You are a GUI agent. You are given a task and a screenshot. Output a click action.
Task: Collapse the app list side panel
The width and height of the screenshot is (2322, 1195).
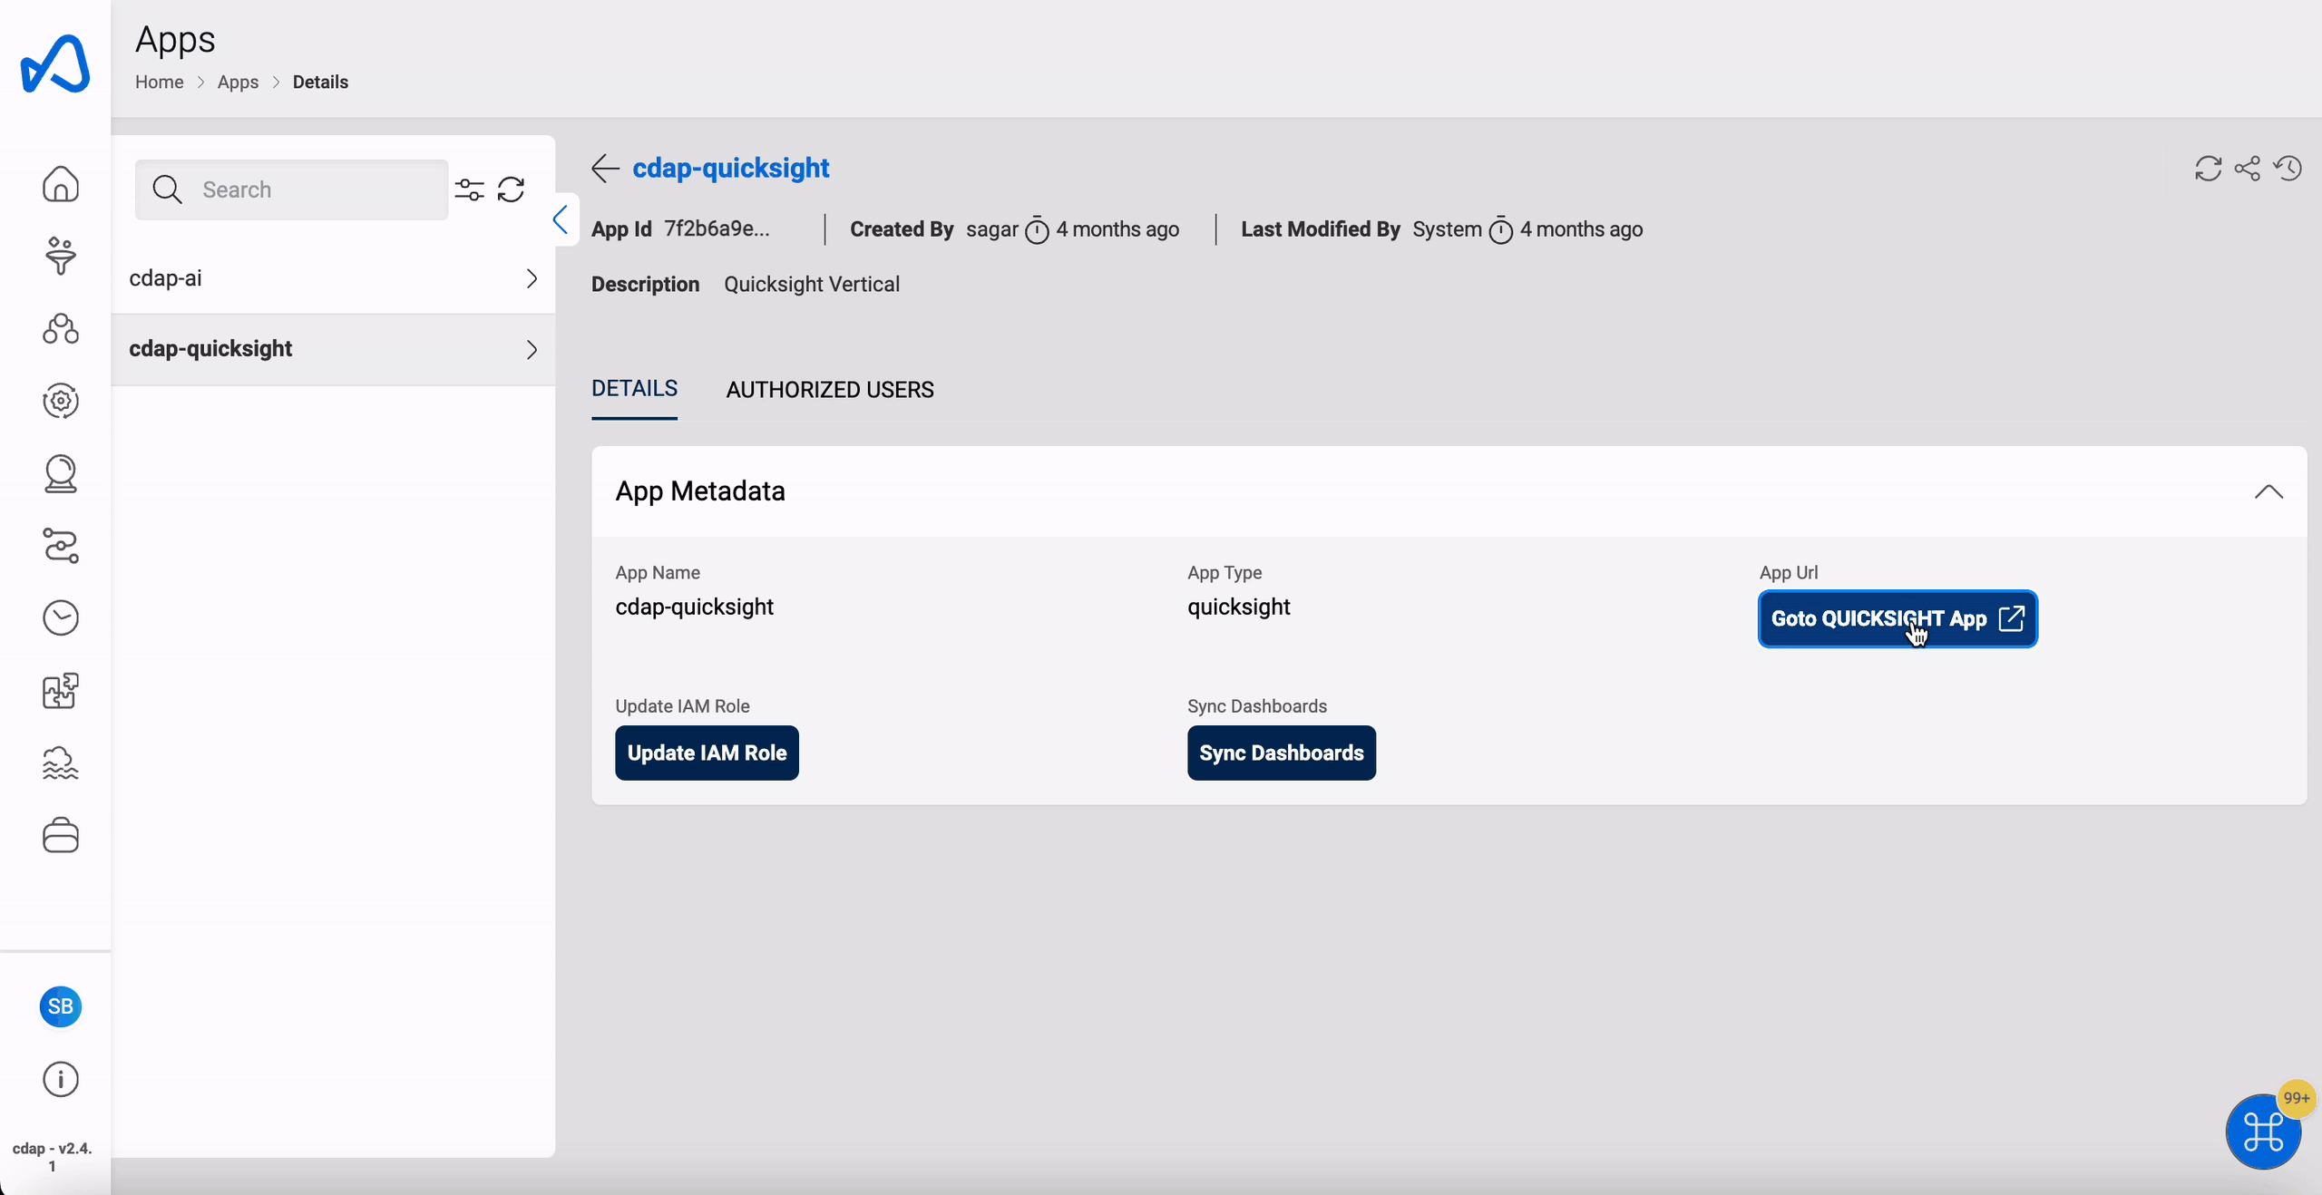pyautogui.click(x=561, y=219)
